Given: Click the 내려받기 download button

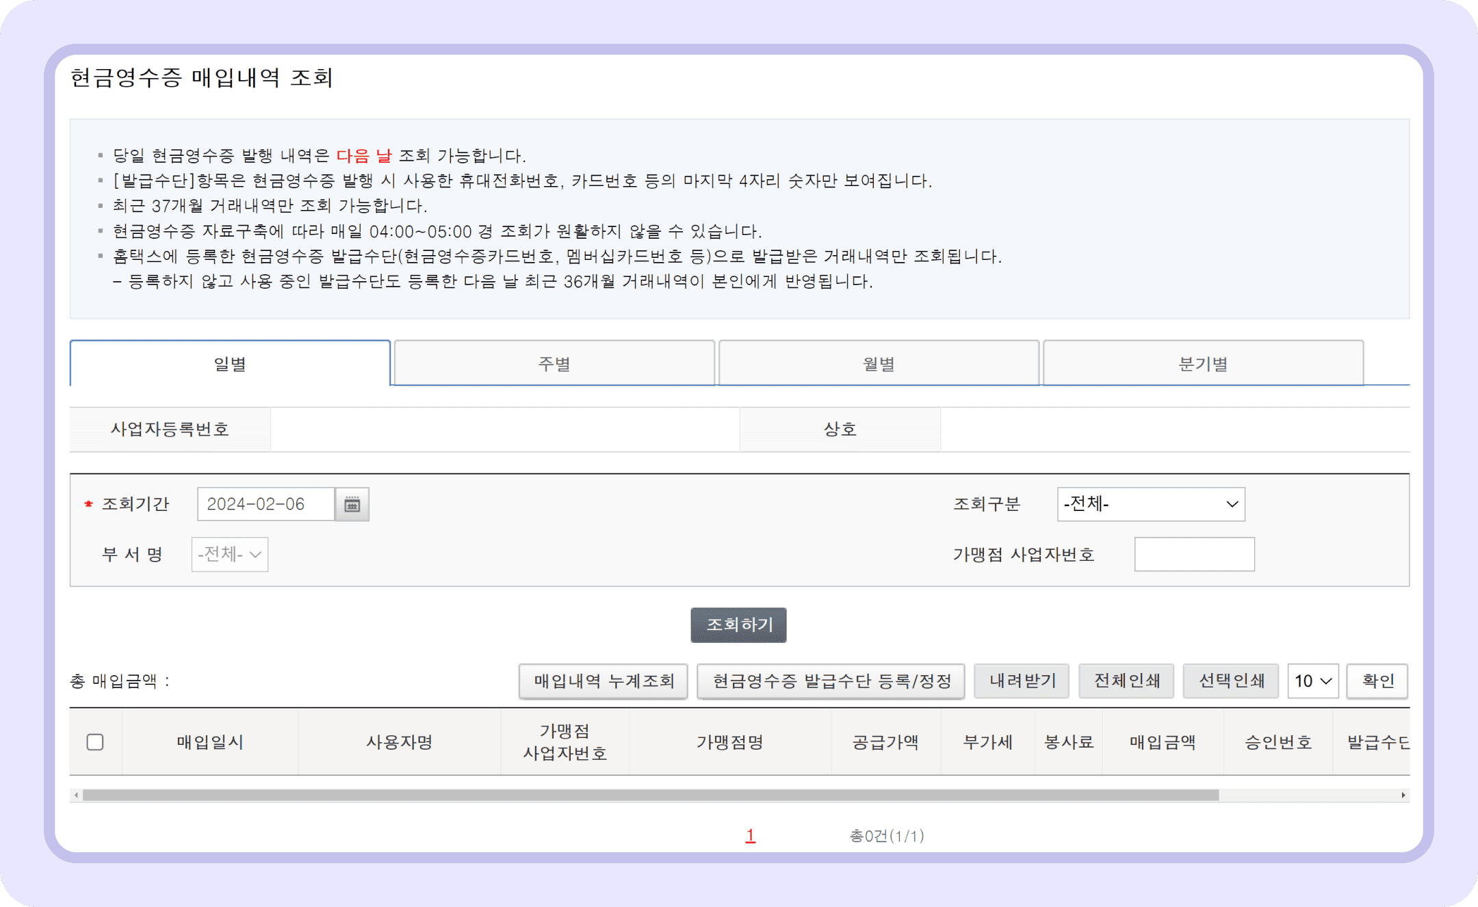Looking at the screenshot, I should tap(1021, 681).
